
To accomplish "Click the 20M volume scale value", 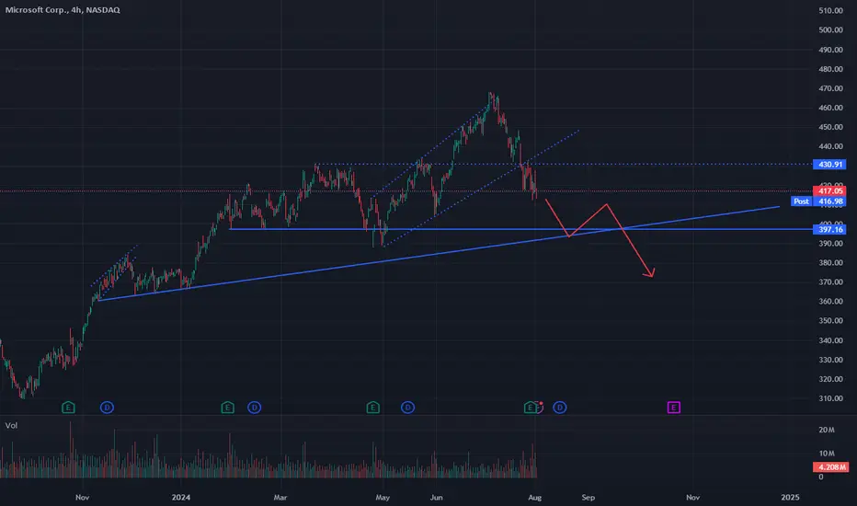I will point(827,430).
